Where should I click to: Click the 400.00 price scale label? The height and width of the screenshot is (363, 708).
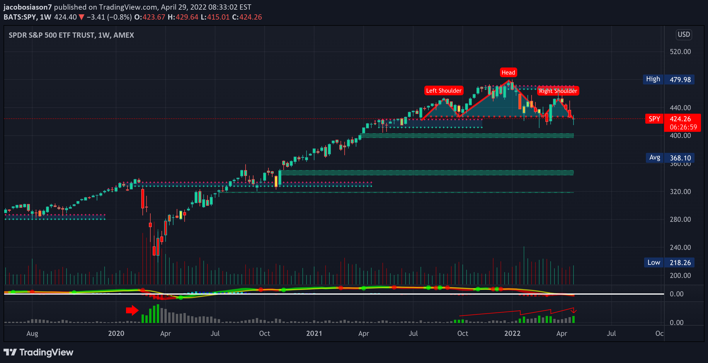pyautogui.click(x=680, y=136)
